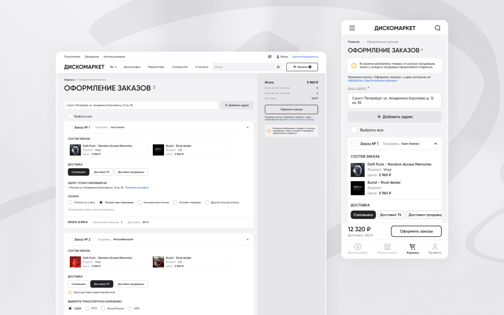Screen dimensions: 504x315
Task: Select Наложенный платеж radio button
Action: [139, 202]
